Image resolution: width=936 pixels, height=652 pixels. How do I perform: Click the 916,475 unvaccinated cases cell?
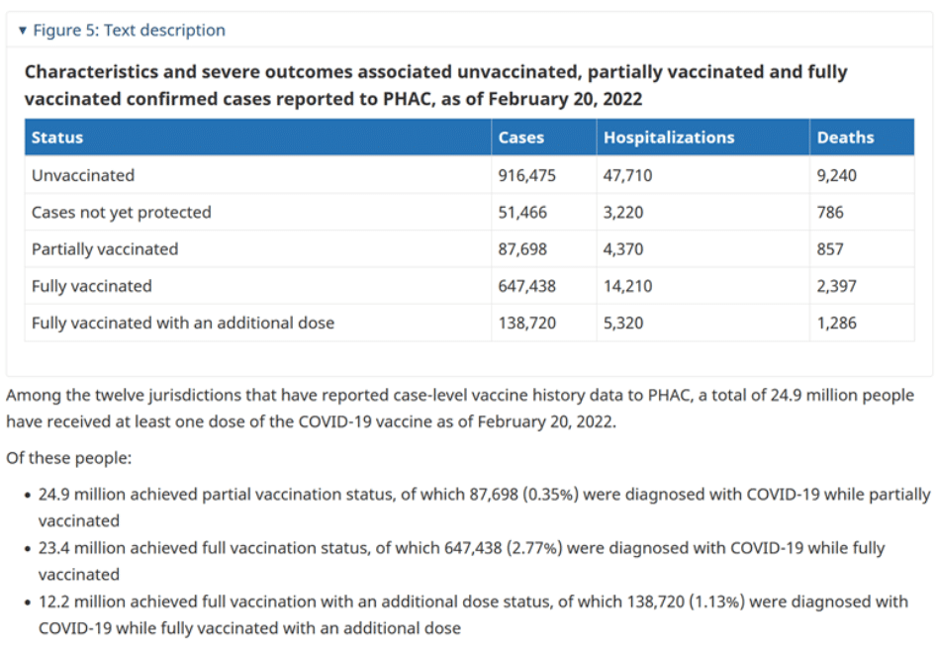527,175
